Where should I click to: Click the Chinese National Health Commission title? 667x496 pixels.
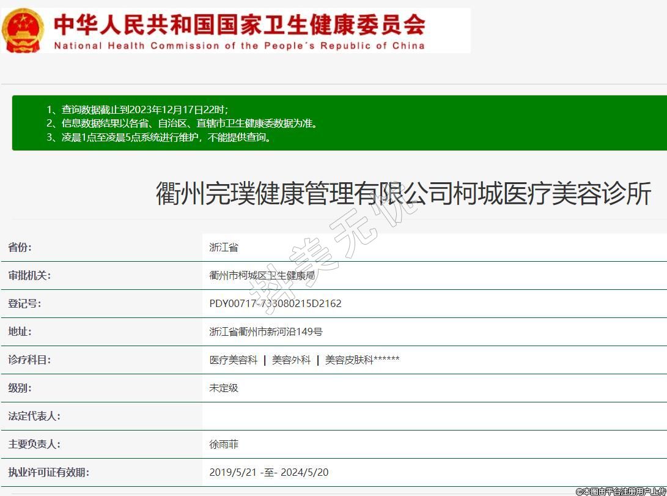[239, 24]
